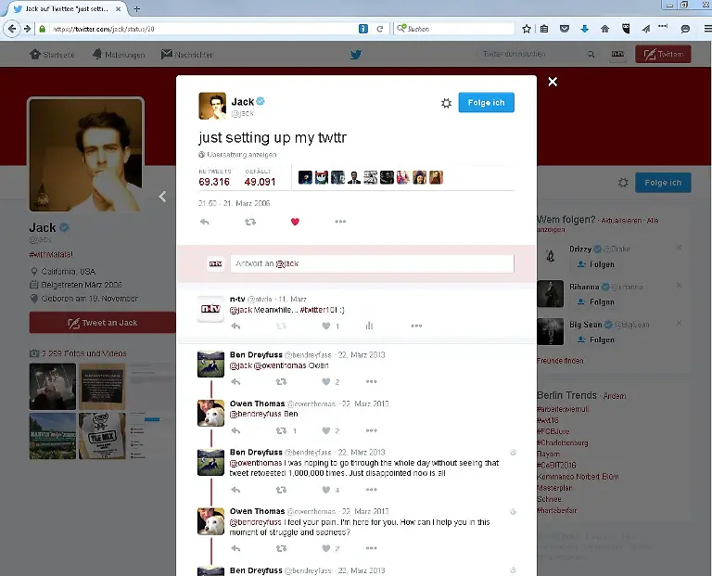Click the Twitter bird logo in the top bar
This screenshot has width=712, height=576.
(355, 54)
